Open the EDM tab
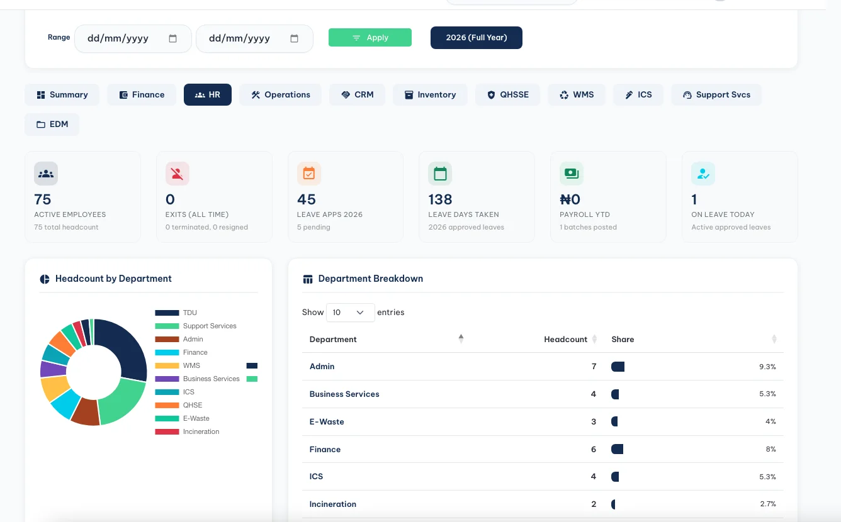Image resolution: width=841 pixels, height=522 pixels. click(x=52, y=125)
